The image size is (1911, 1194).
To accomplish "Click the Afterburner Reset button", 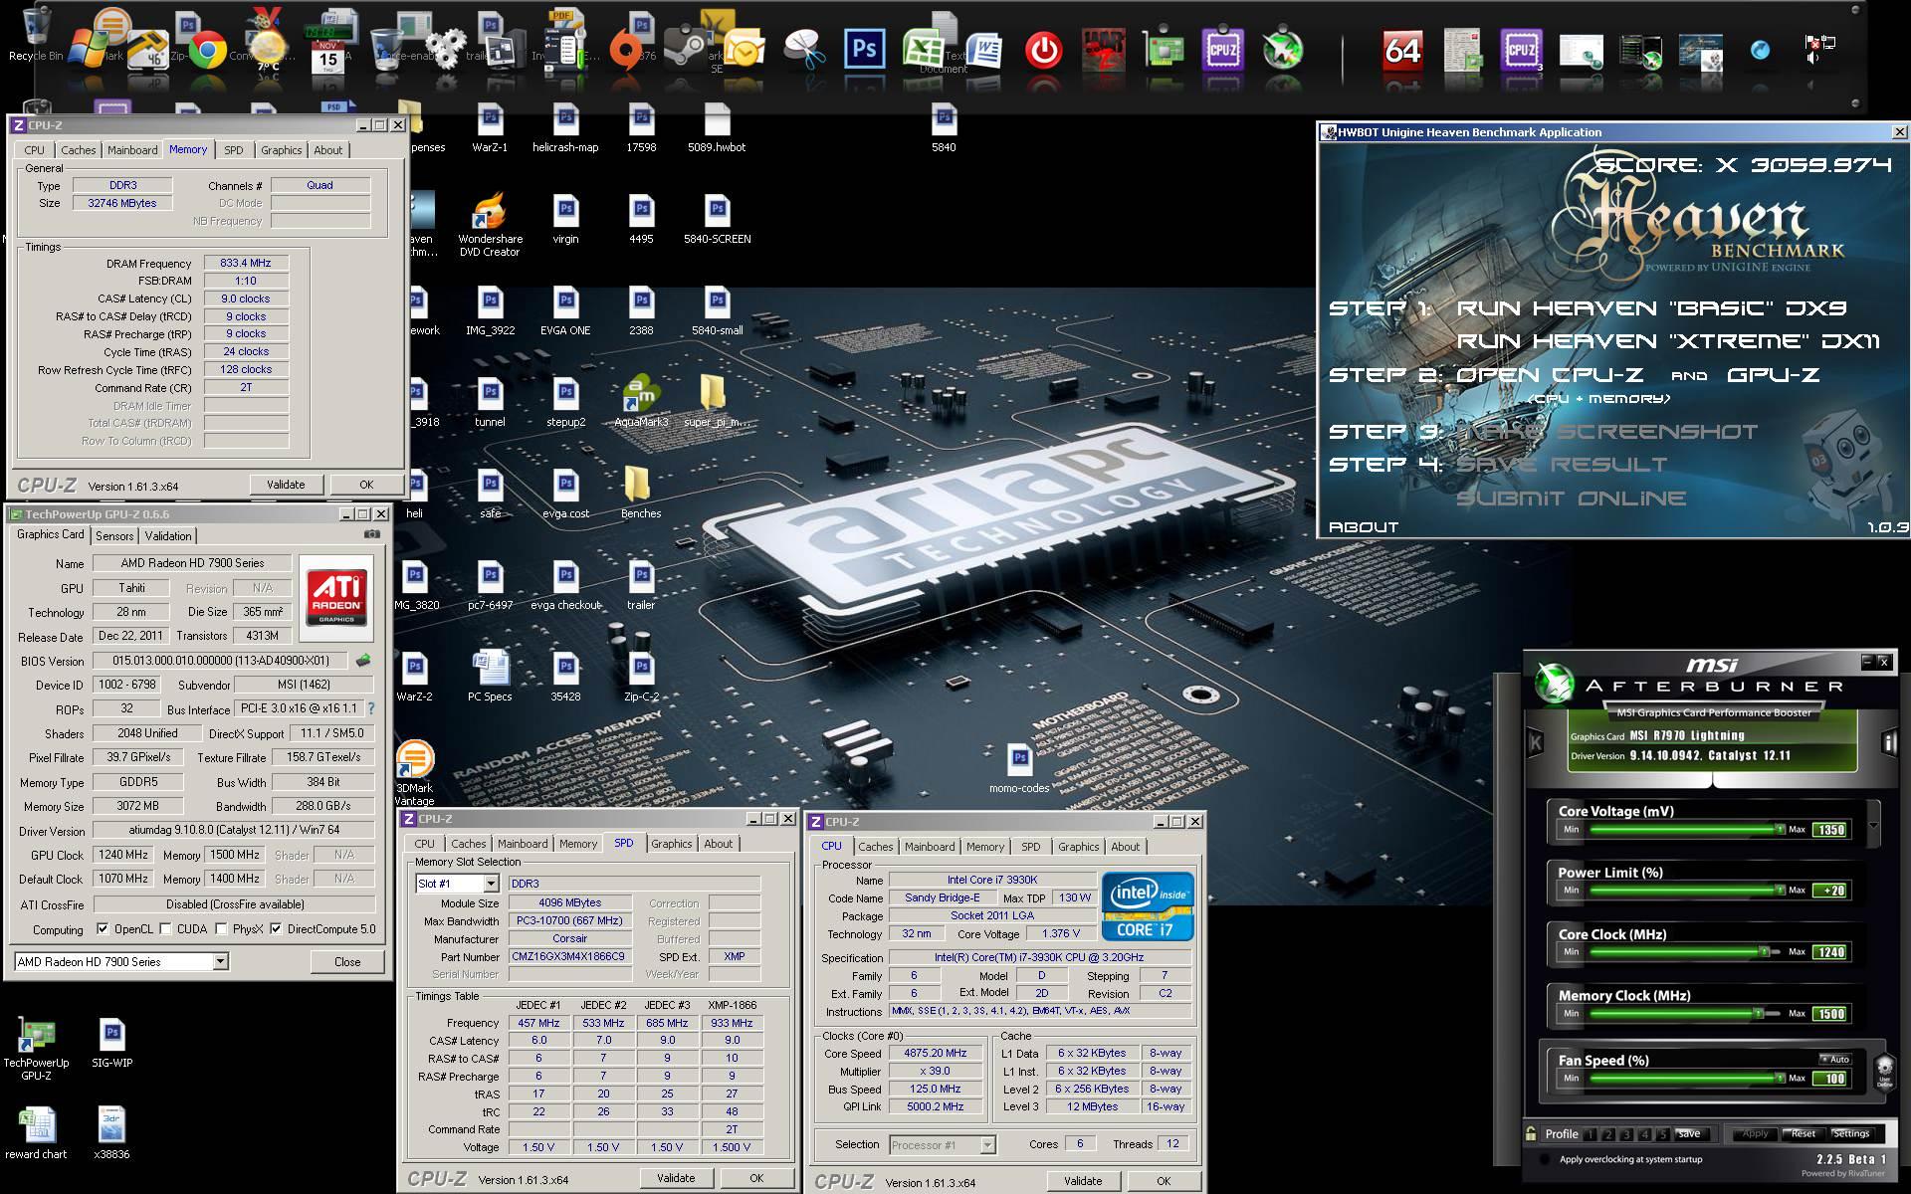I will click(x=1803, y=1134).
